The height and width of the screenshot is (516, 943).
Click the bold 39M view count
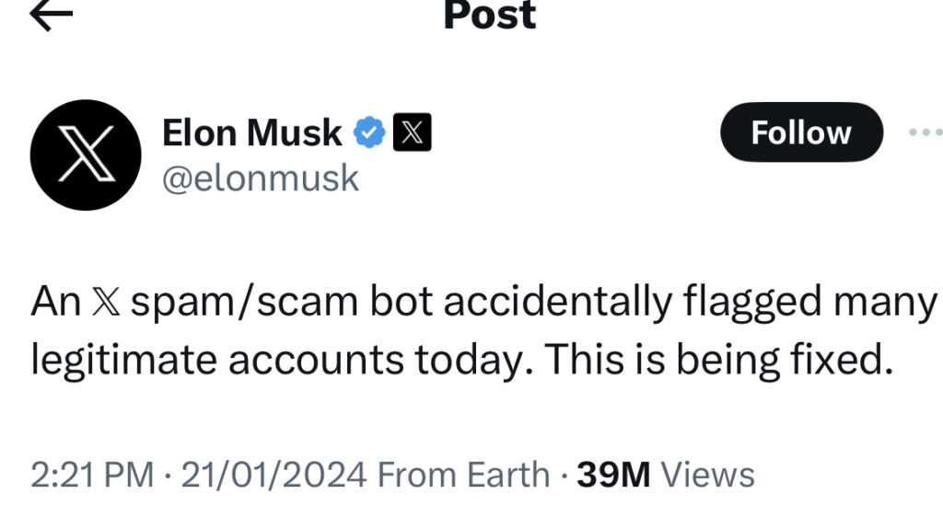pos(613,475)
